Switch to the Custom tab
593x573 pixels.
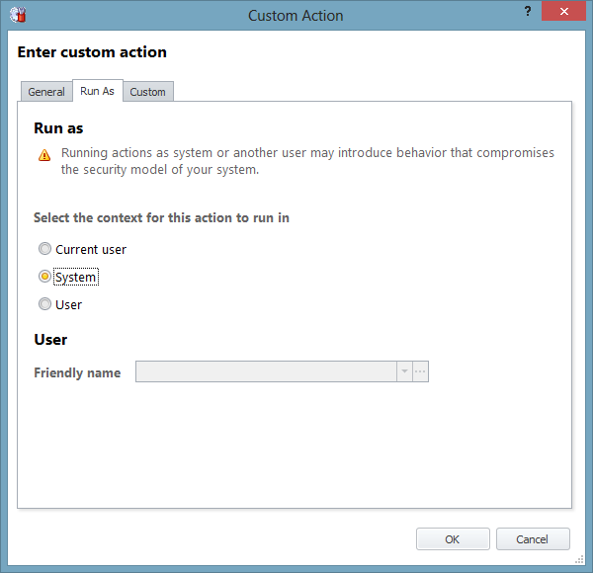tap(148, 92)
